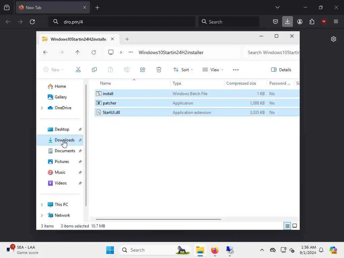Open Pictures in the navigation pane
The width and height of the screenshot is (344, 258).
pyautogui.click(x=60, y=162)
